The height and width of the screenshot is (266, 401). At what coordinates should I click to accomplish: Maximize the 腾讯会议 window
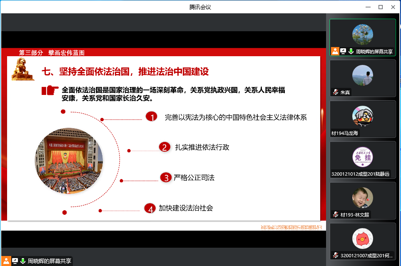(x=380, y=7)
